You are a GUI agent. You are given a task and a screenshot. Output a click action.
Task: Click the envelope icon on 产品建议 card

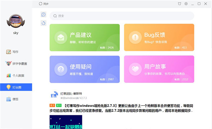coord(61,38)
